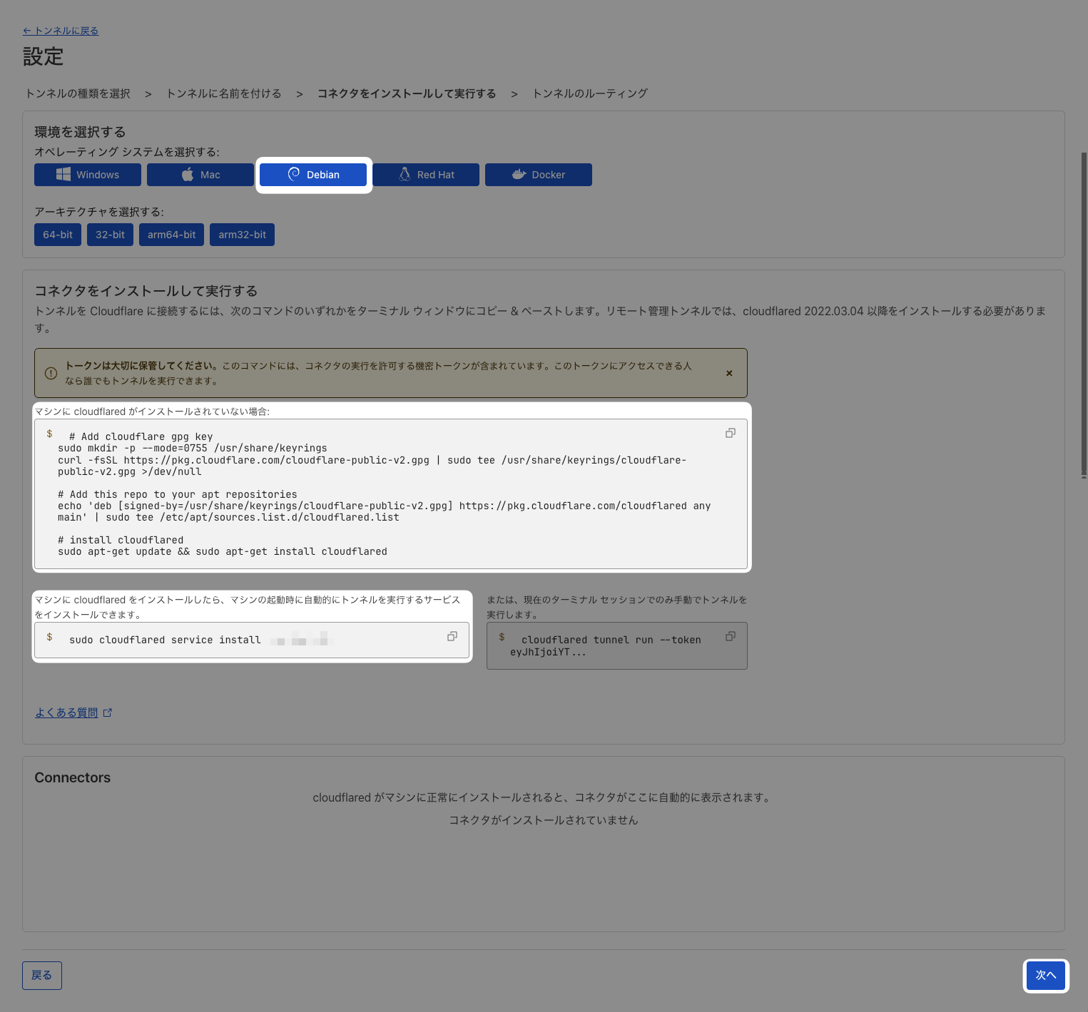Click the external link icon beside よくある質問
Viewport: 1088px width, 1012px height.
tap(108, 712)
